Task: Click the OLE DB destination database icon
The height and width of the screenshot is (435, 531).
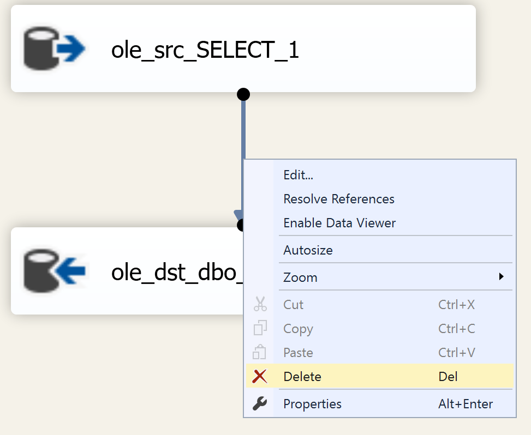Action: coord(54,270)
